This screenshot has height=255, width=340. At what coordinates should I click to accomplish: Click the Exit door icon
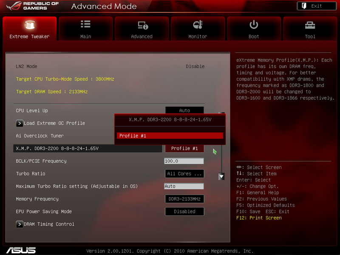click(304, 6)
